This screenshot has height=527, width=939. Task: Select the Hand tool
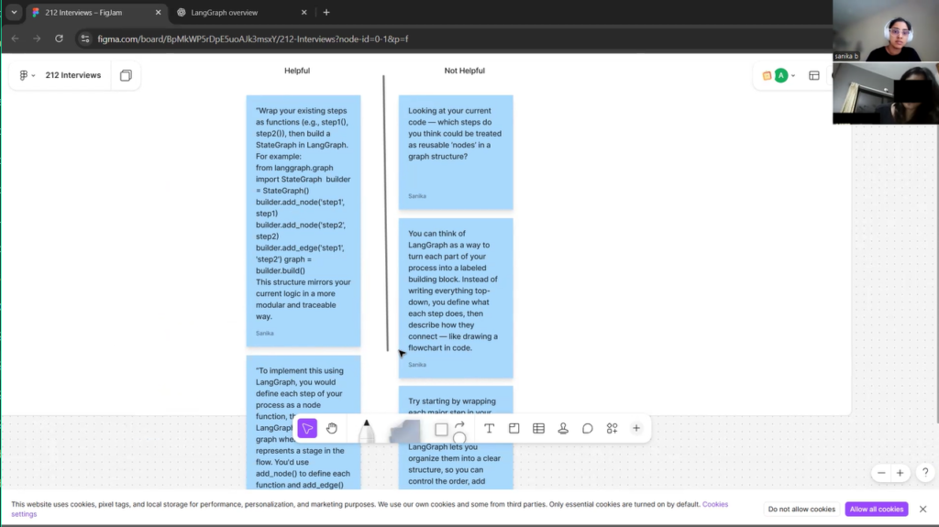pyautogui.click(x=332, y=428)
